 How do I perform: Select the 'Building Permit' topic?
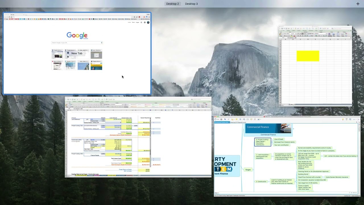coord(303,174)
